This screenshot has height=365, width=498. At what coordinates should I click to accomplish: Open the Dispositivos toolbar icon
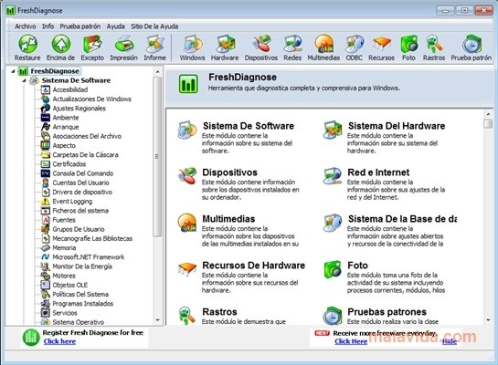(x=261, y=44)
